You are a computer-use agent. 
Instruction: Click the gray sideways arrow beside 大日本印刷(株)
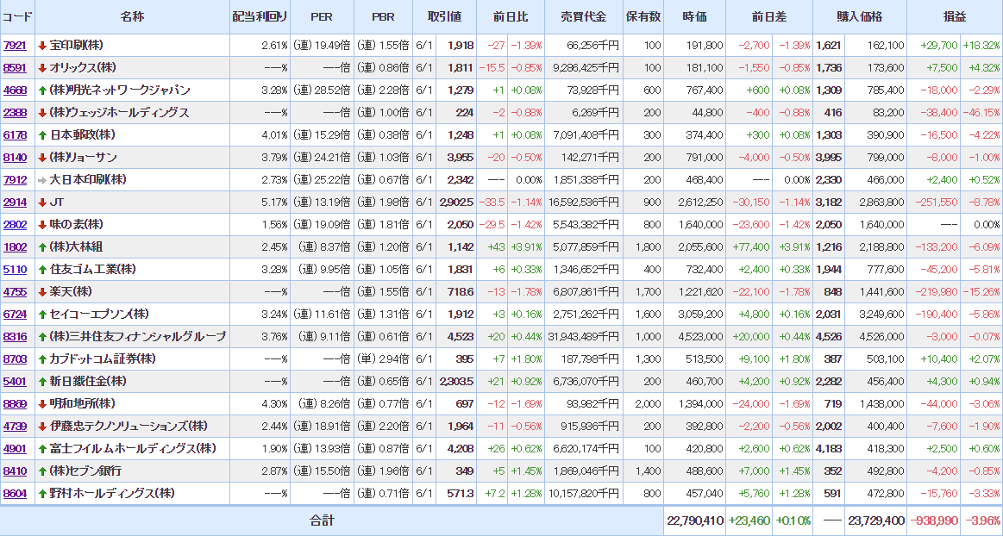[x=42, y=179]
